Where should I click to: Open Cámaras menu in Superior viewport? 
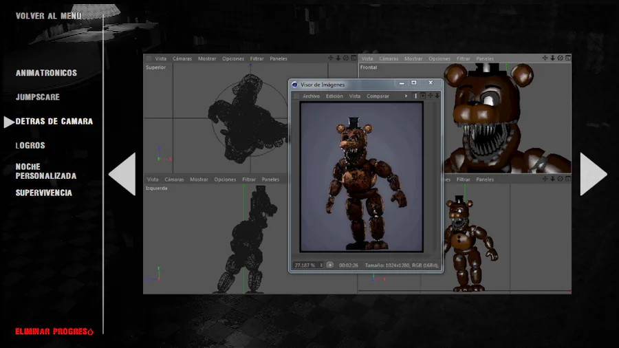pos(182,58)
